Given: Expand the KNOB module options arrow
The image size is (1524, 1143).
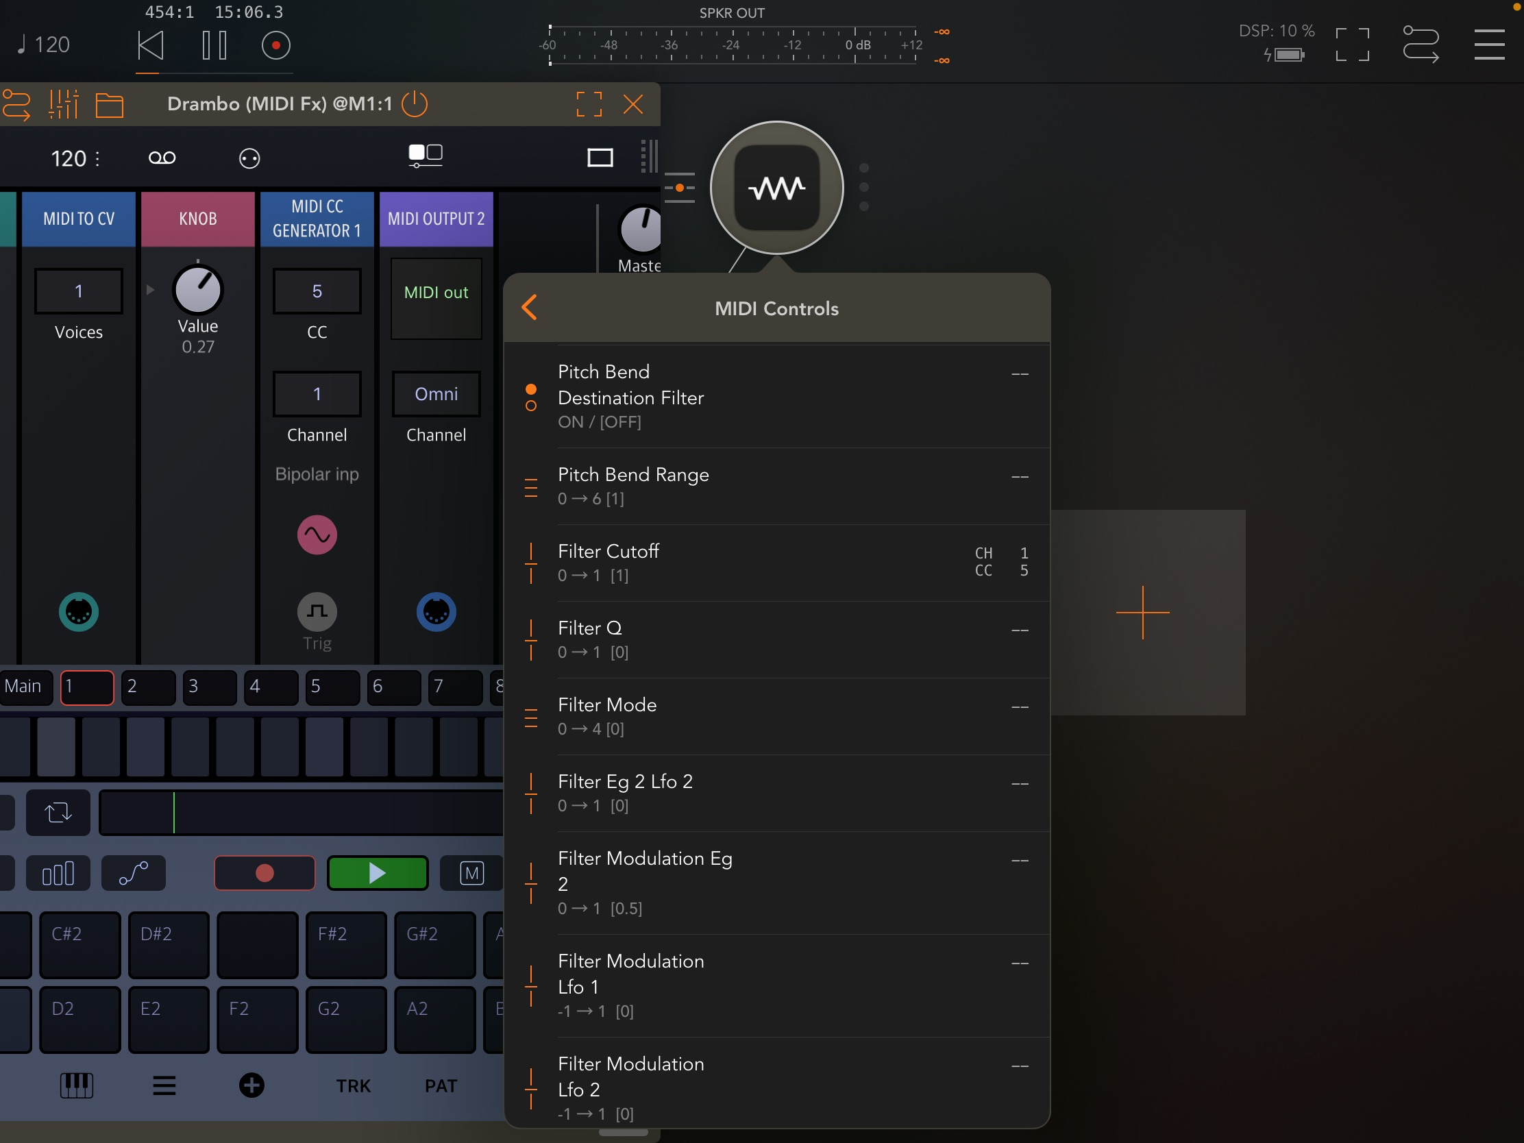Looking at the screenshot, I should 150,290.
